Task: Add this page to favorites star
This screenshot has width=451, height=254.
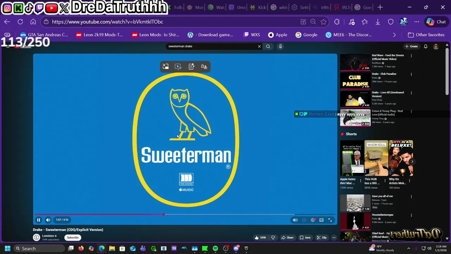Action: click(x=323, y=22)
